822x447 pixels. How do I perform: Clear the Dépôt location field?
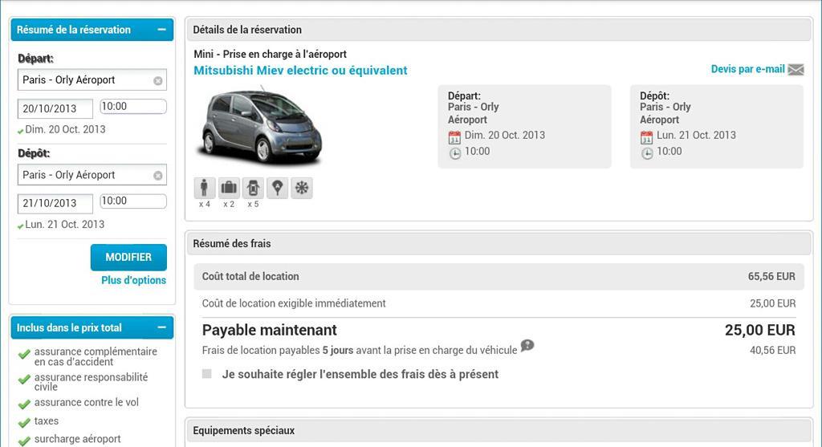point(158,176)
